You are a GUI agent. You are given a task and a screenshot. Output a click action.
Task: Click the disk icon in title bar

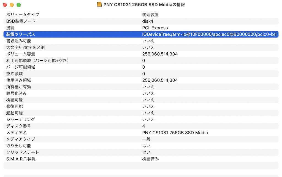tap(99, 5)
